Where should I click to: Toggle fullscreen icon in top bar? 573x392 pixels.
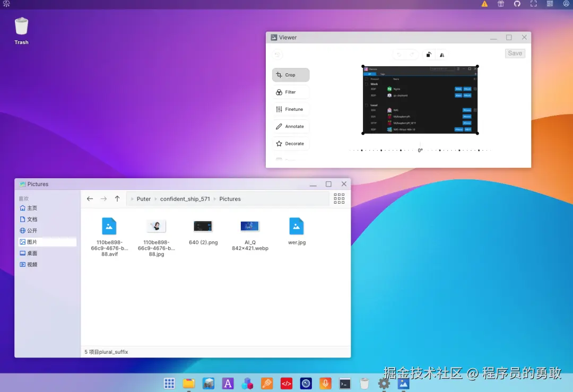(534, 4)
